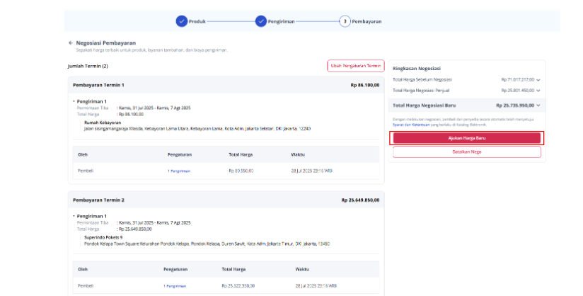Click Pembayaran Termin 1 header row

(x=226, y=85)
